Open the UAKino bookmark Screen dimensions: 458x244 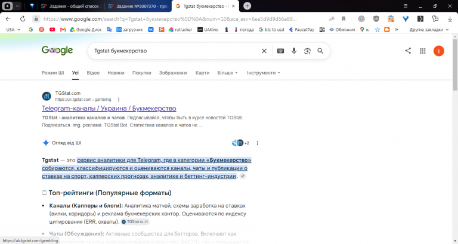point(208,29)
